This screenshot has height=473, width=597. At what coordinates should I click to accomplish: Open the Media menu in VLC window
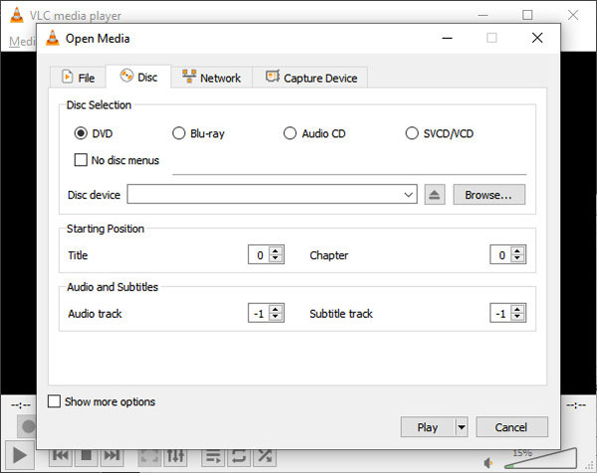(22, 41)
